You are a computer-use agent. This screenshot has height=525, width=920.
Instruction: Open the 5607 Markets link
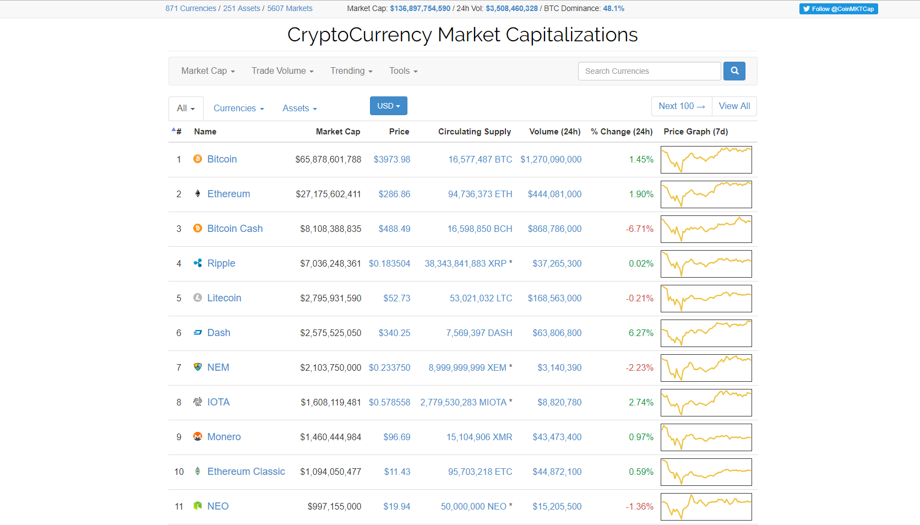click(x=290, y=8)
